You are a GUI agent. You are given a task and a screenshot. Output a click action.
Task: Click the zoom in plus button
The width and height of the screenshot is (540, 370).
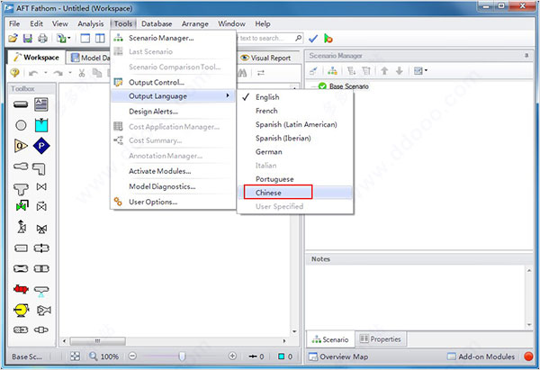pyautogui.click(x=232, y=356)
